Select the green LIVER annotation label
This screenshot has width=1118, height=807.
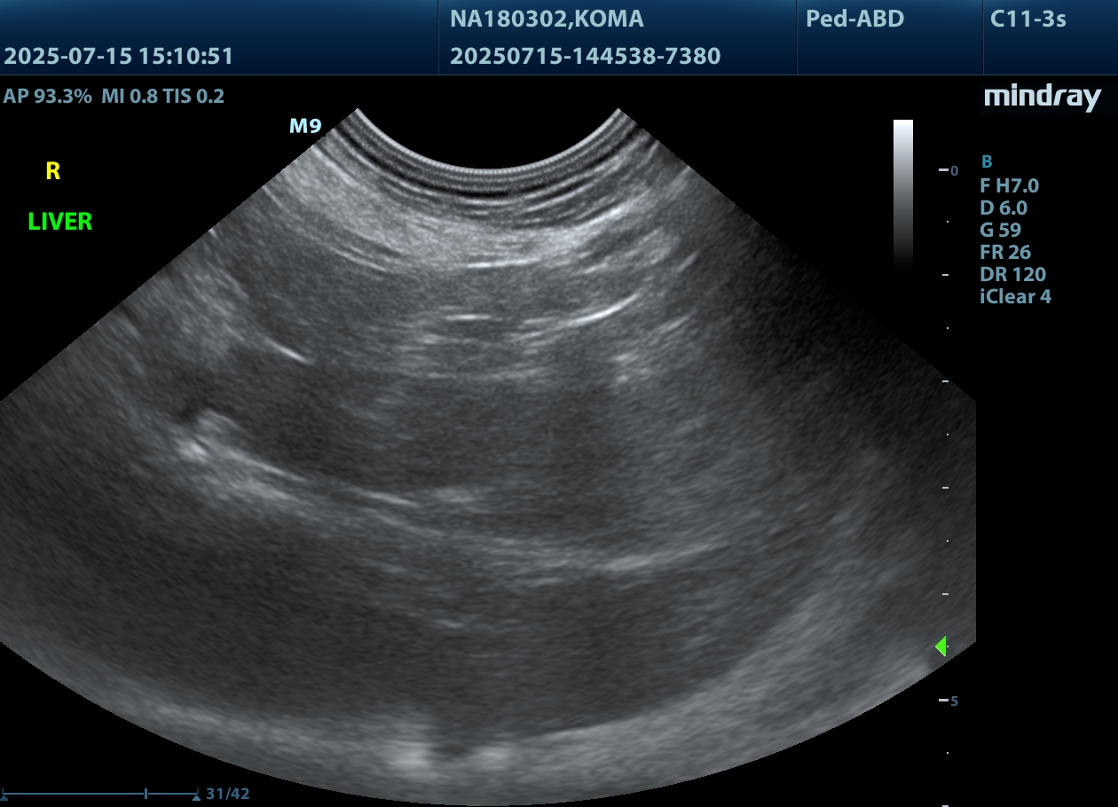point(60,222)
